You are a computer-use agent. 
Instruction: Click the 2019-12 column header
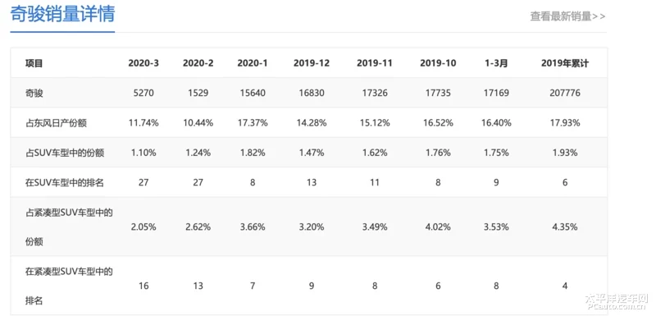(x=312, y=63)
